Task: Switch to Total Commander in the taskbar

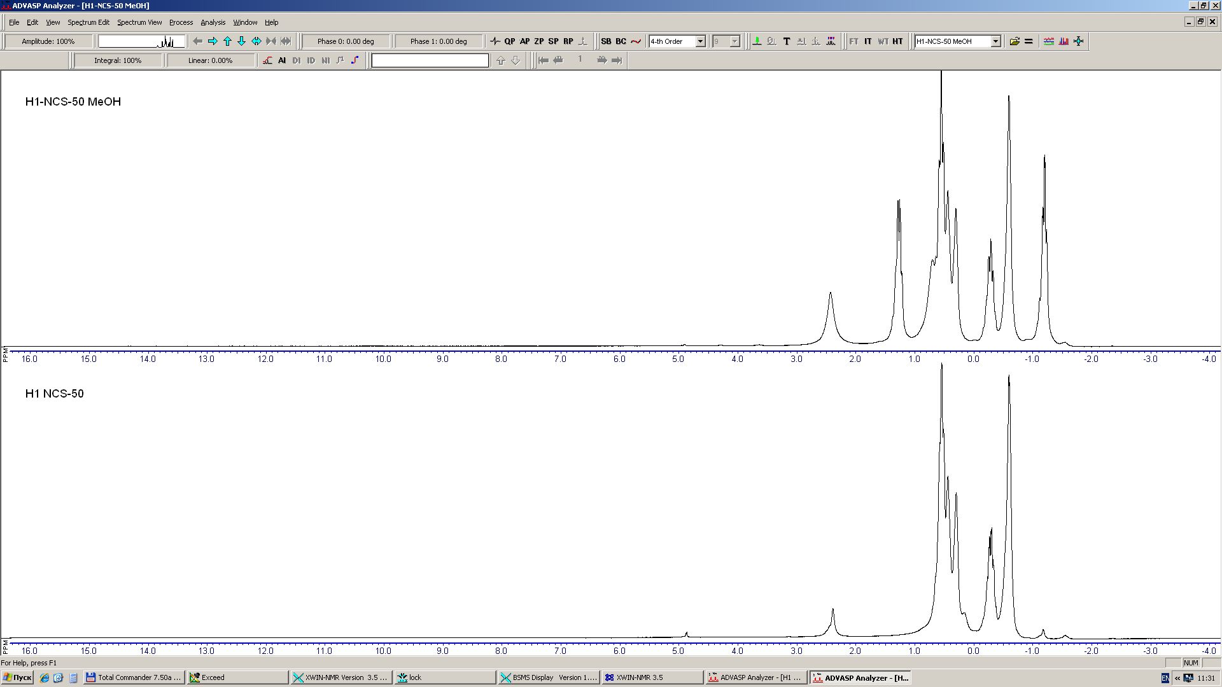Action: click(x=134, y=677)
